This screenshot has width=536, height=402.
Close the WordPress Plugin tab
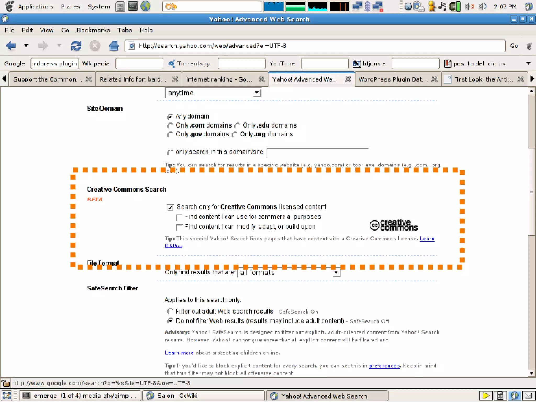[x=434, y=79]
